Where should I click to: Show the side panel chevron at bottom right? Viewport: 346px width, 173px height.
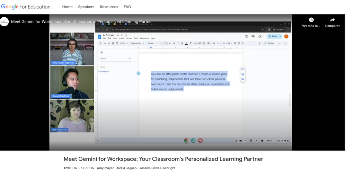click(x=290, y=134)
